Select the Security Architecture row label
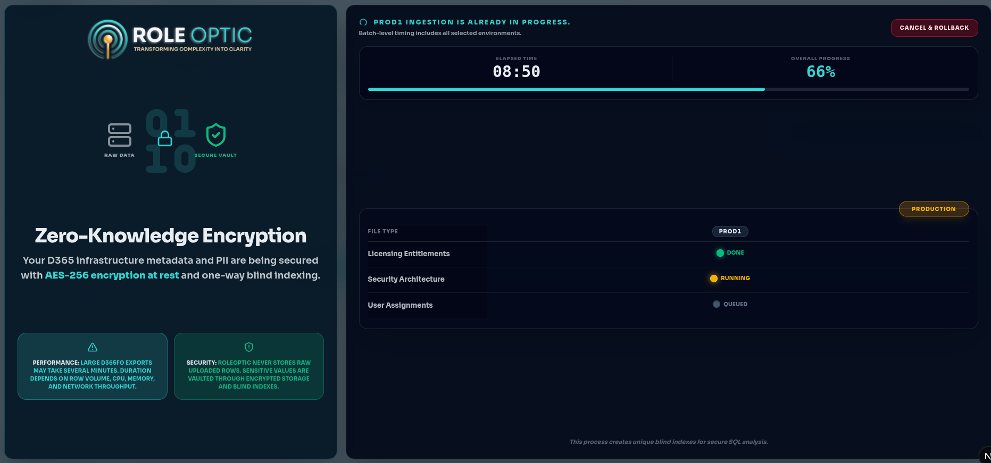Viewport: 991px width, 463px height. pyautogui.click(x=406, y=279)
